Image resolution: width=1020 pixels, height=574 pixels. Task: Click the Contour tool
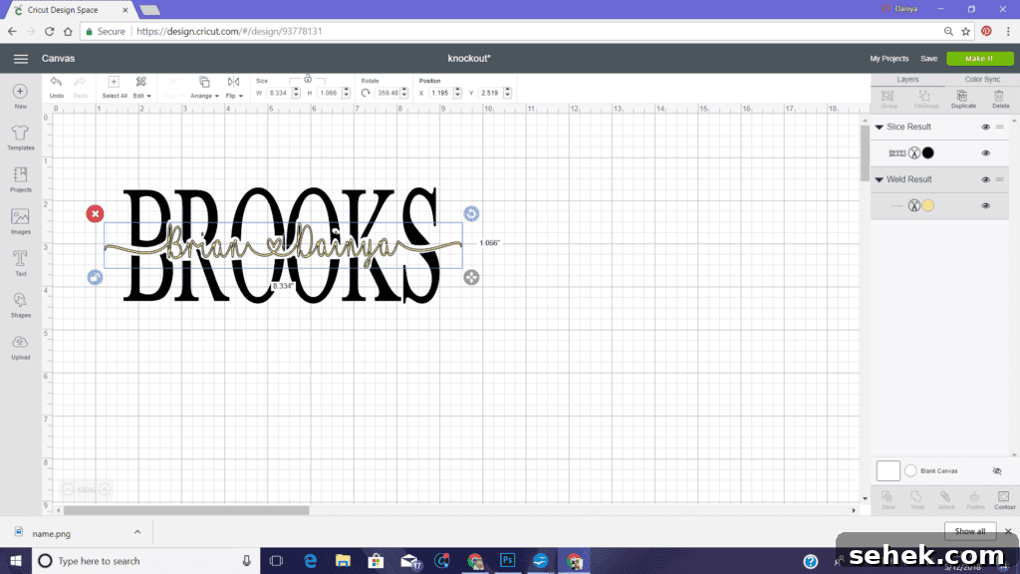pos(1004,500)
